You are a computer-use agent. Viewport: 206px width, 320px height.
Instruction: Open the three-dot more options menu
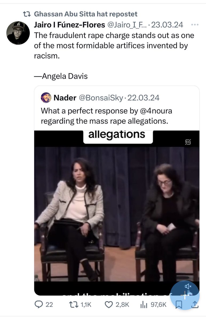click(195, 25)
